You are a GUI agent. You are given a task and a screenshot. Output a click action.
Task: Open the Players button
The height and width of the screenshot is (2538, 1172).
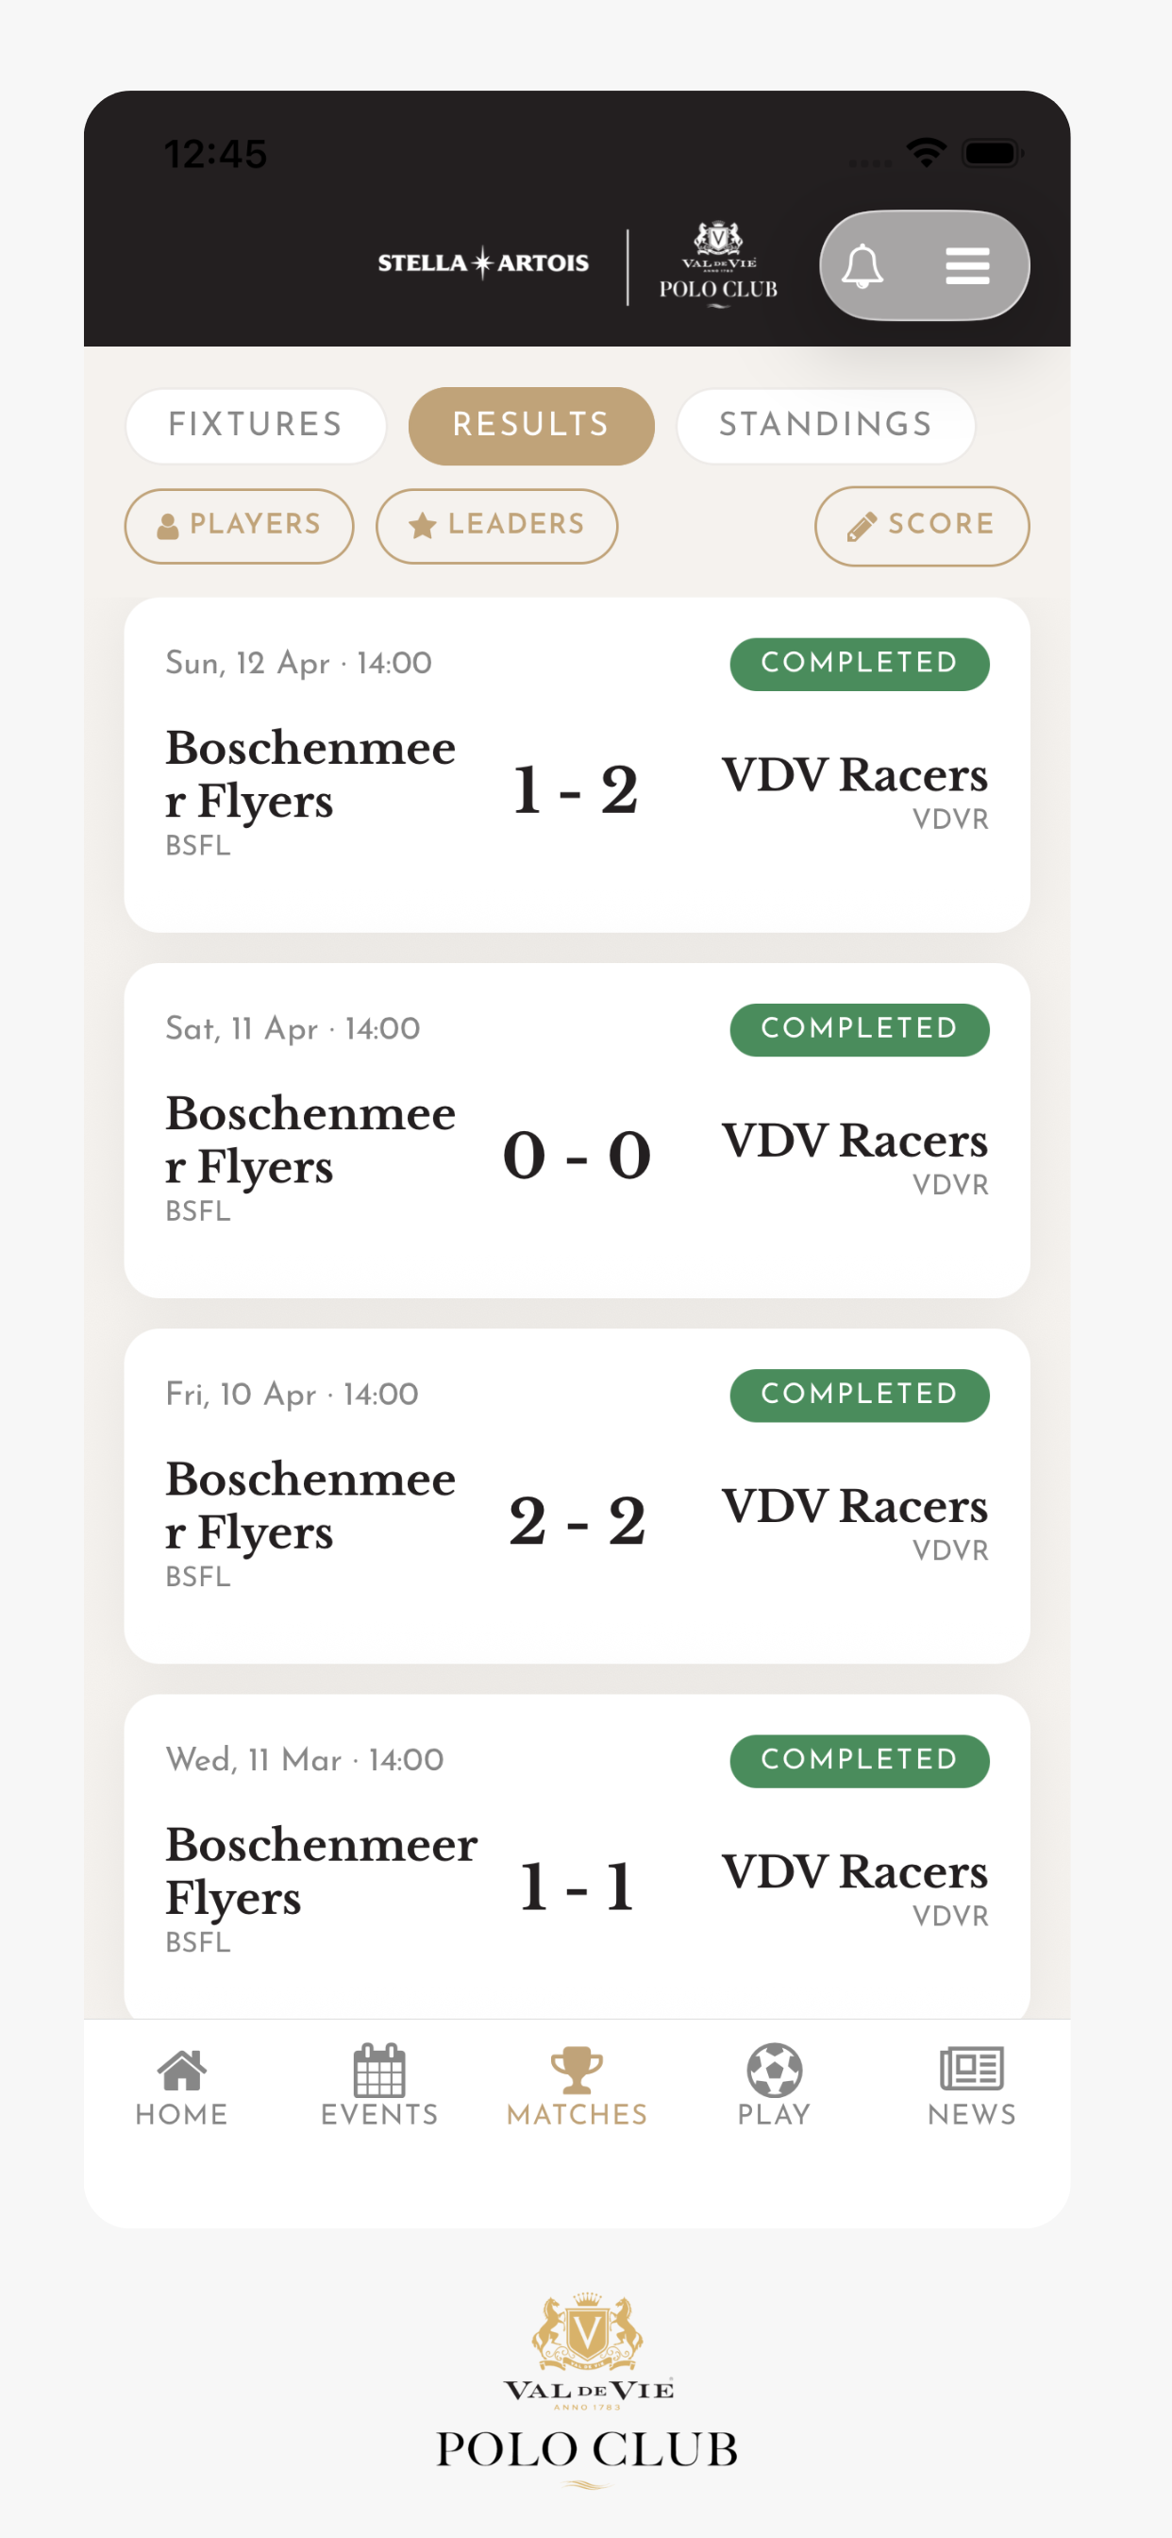point(240,525)
